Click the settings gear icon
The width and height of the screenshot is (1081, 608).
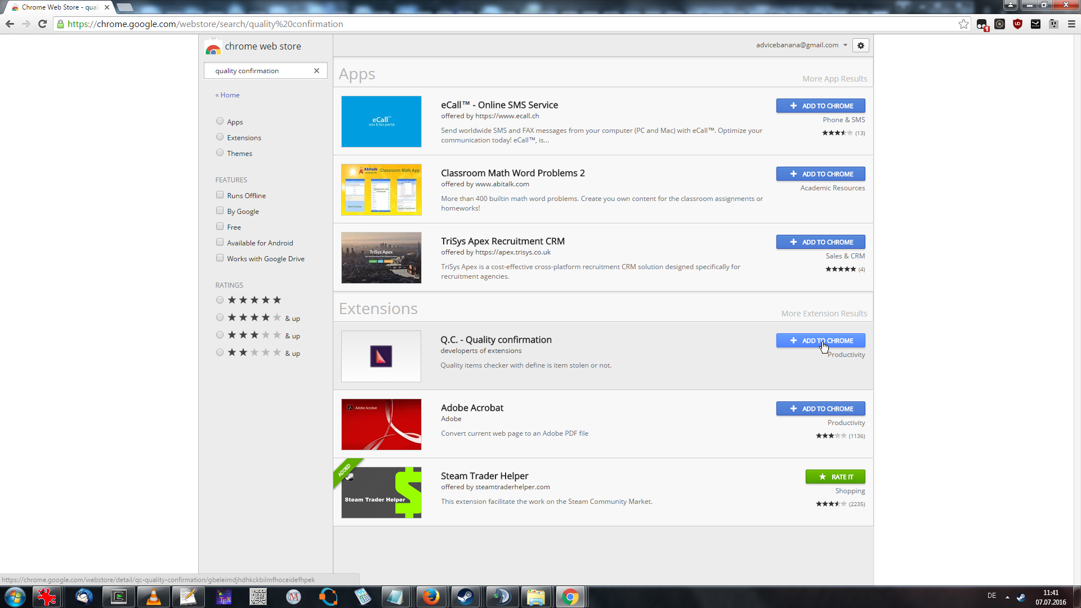coord(860,46)
